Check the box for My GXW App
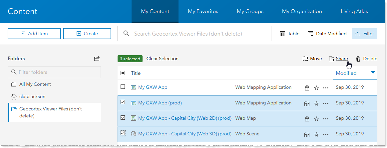This screenshot has width=387, height=148. coord(123,87)
